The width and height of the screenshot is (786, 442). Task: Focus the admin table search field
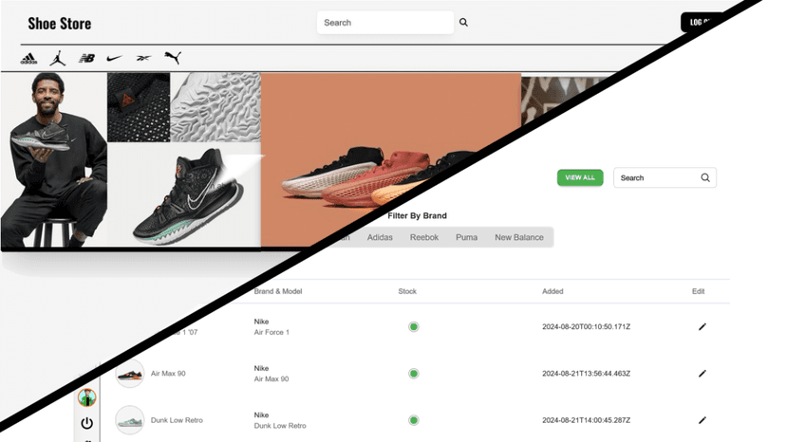pyautogui.click(x=664, y=177)
